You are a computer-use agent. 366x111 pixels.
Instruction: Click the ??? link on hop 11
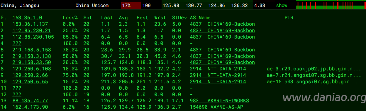(x=17, y=88)
